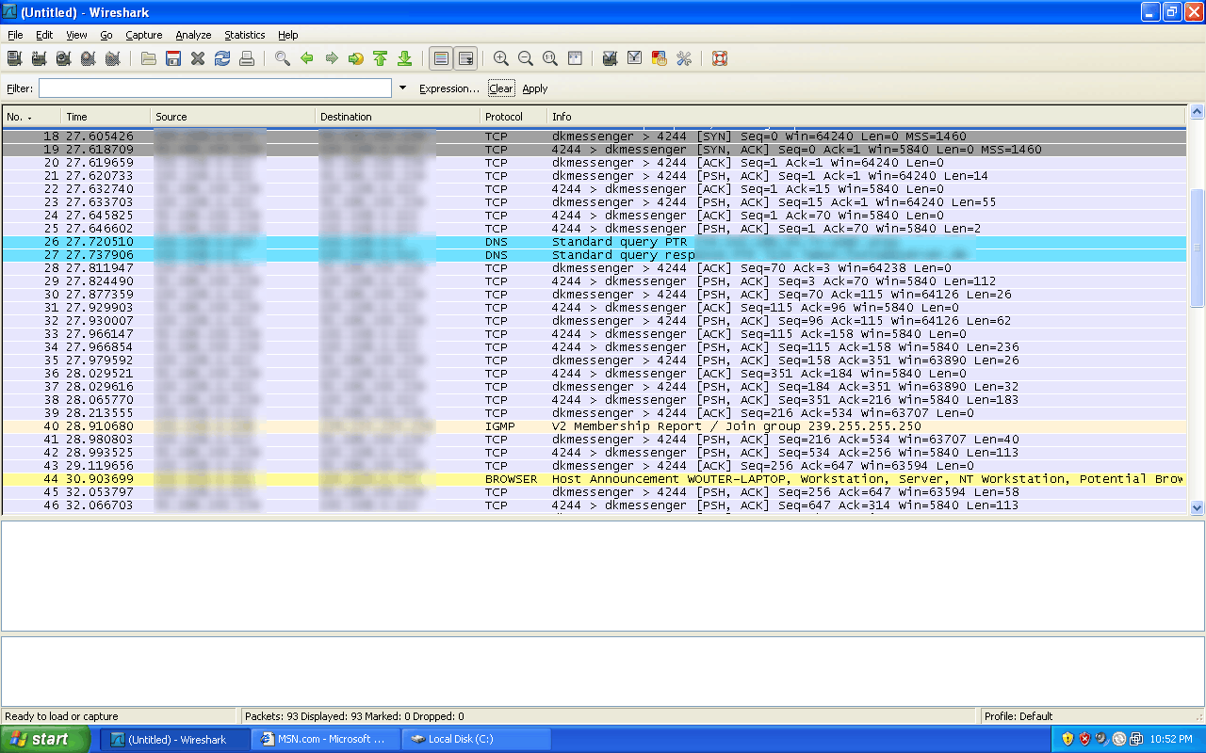Open Help via the lifebuoy icon
The width and height of the screenshot is (1206, 753).
720,58
